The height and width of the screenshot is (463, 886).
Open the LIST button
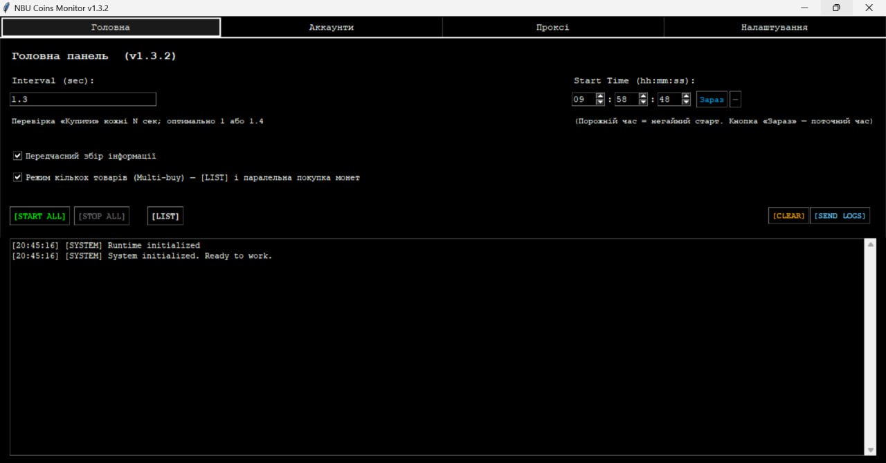pyautogui.click(x=165, y=216)
